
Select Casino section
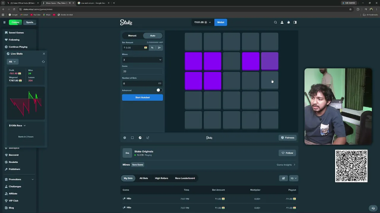point(15,22)
